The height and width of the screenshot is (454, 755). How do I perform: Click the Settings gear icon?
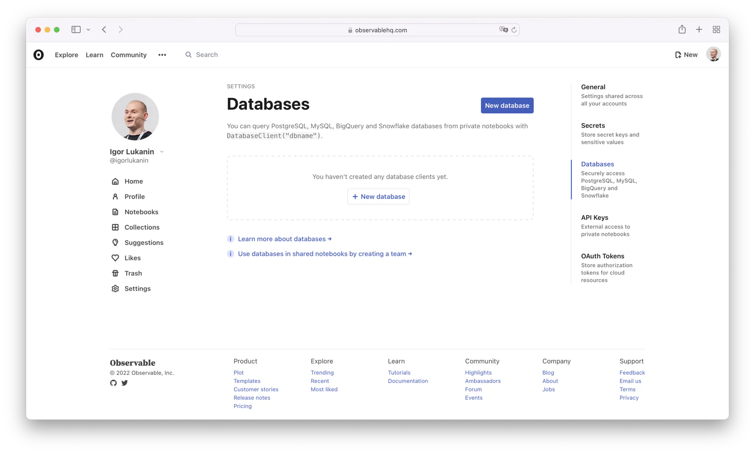click(x=115, y=289)
